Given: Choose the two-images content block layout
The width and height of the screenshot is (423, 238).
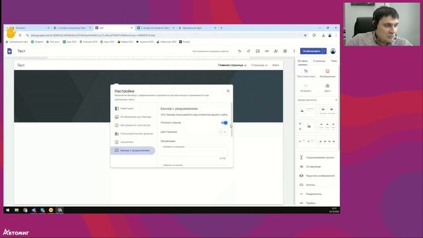Looking at the screenshot, I should (327, 111).
